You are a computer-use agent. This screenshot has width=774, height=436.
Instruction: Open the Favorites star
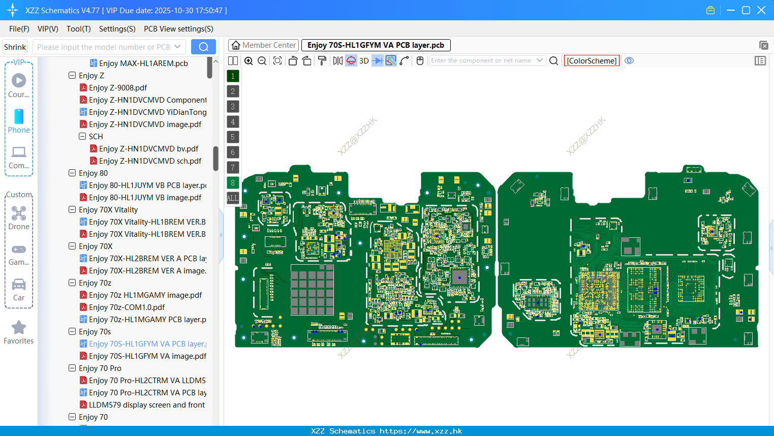19,332
